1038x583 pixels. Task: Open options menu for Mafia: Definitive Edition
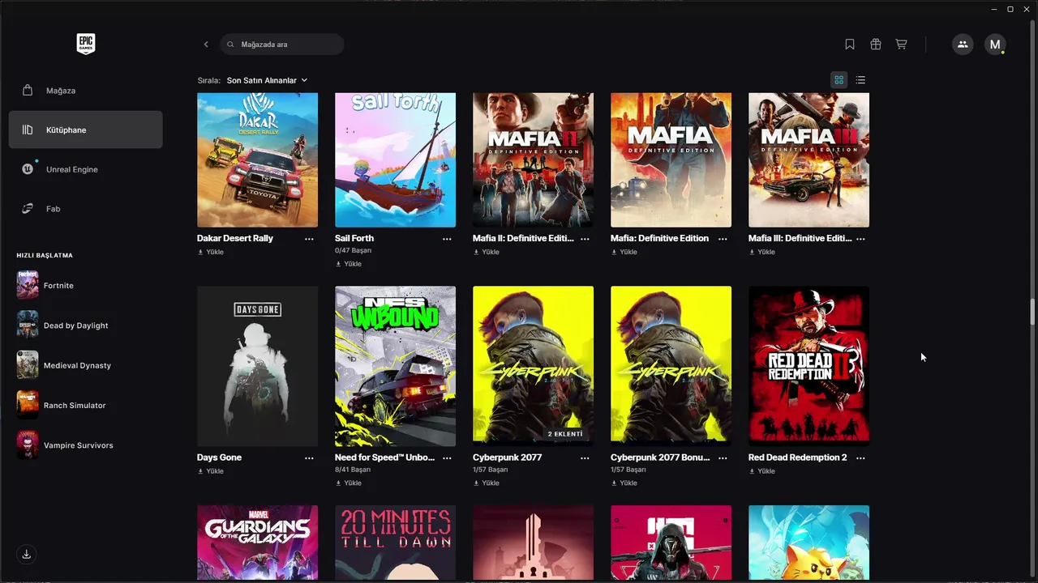click(723, 239)
